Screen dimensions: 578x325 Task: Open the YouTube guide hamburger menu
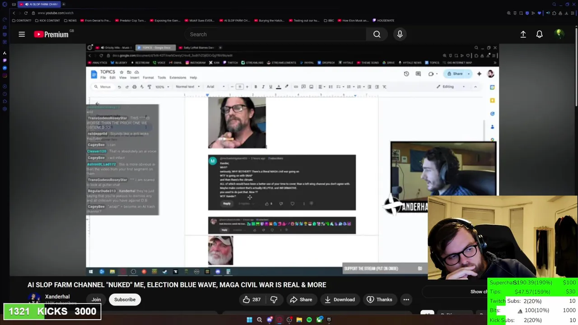point(22,34)
